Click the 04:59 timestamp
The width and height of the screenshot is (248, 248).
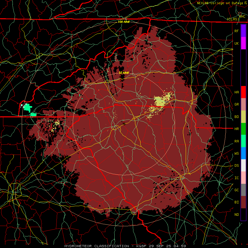tap(180, 246)
